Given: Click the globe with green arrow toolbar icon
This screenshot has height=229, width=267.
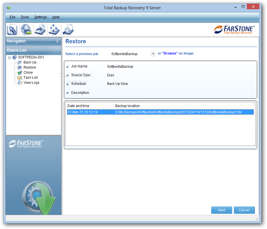Looking at the screenshot, I should coord(26,30).
